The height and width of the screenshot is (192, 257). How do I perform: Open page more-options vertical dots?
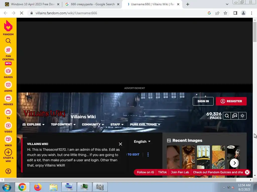[148, 154]
